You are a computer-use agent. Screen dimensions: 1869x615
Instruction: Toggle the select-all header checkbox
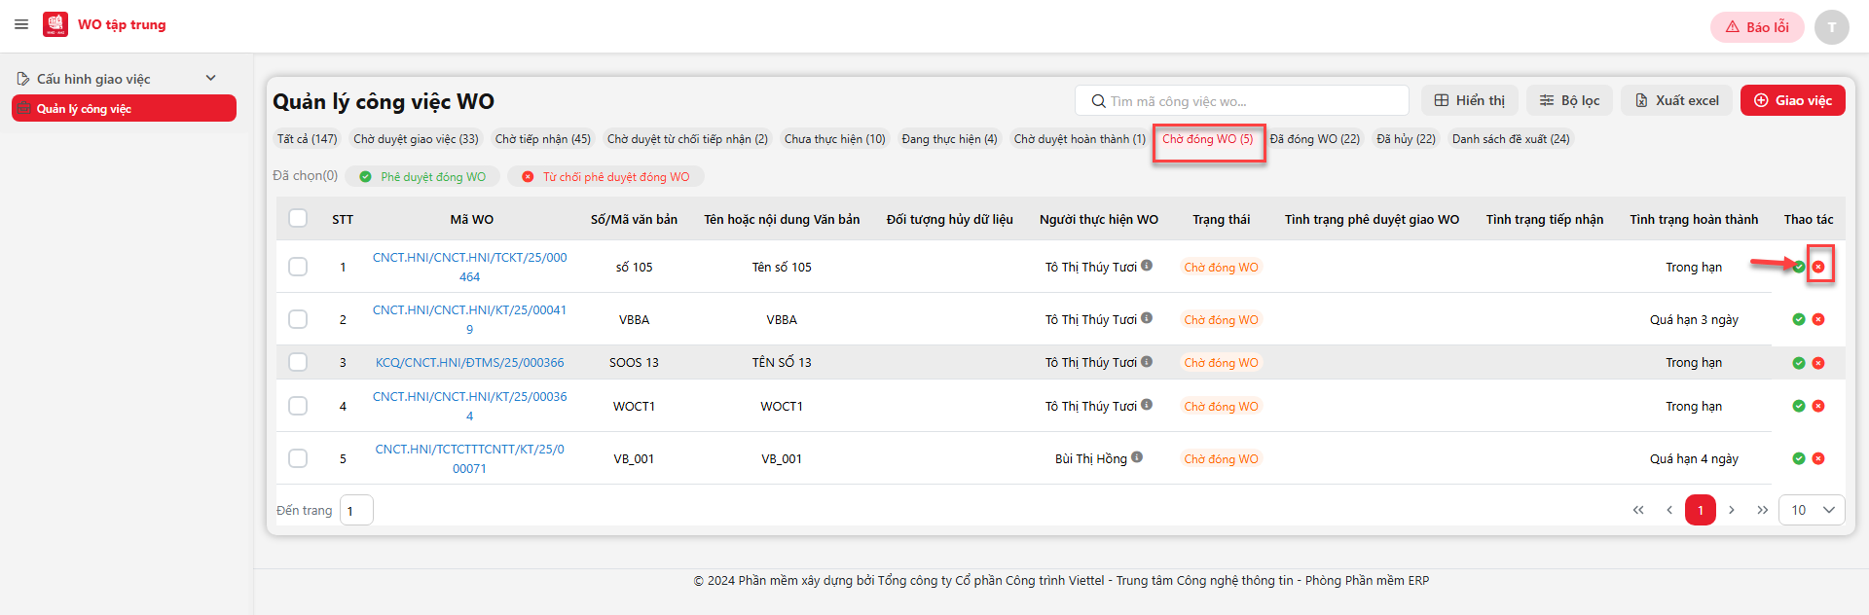(298, 218)
